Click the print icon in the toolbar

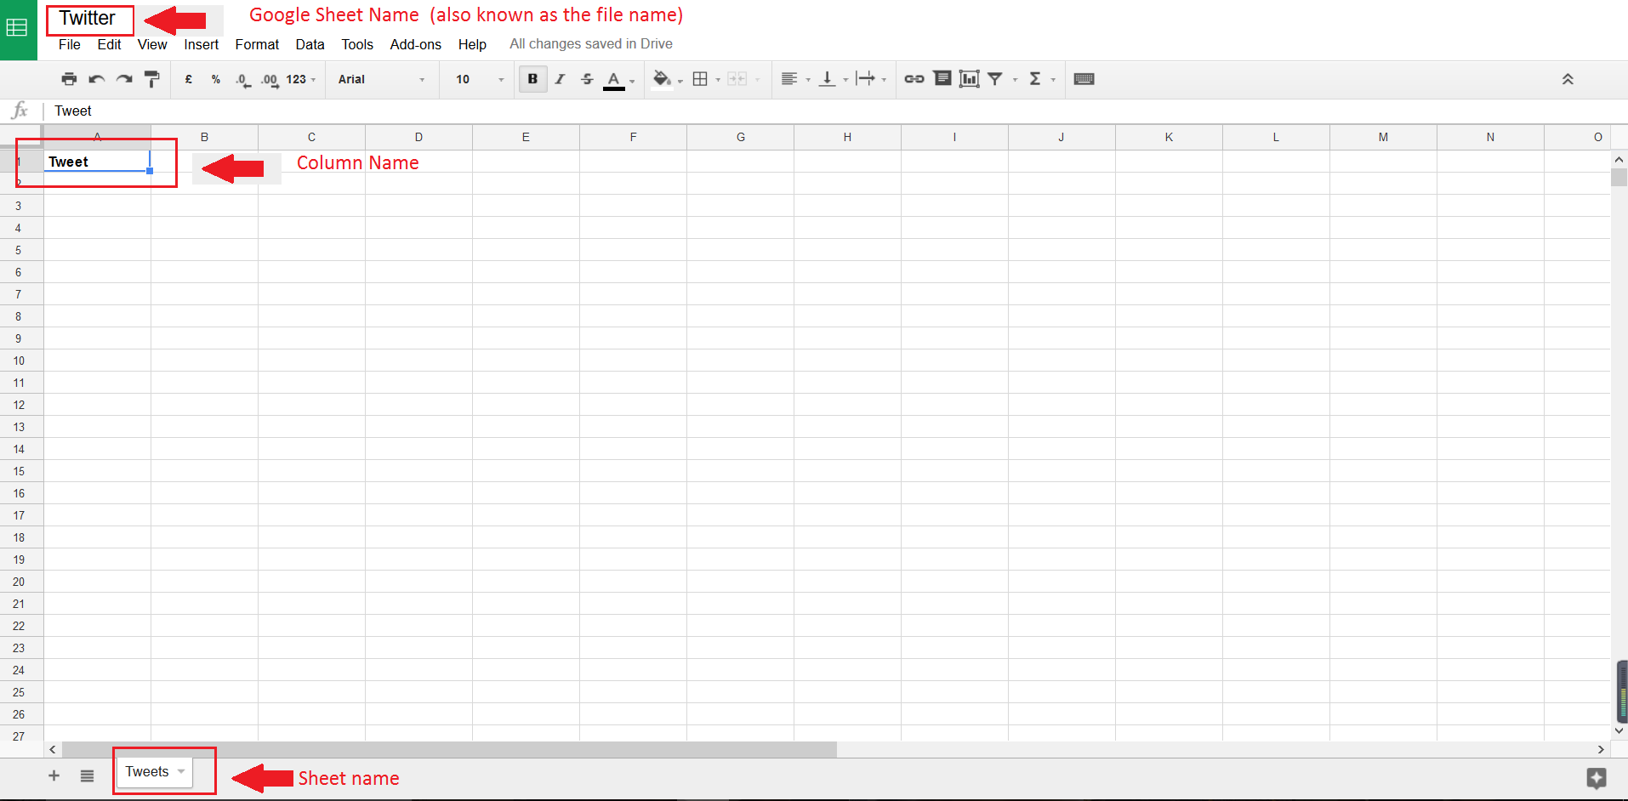tap(69, 79)
